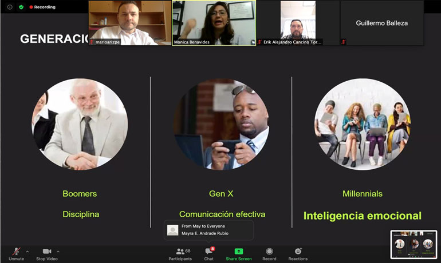The image size is (441, 263).
Task: Open the Reactions menu
Action: click(298, 254)
